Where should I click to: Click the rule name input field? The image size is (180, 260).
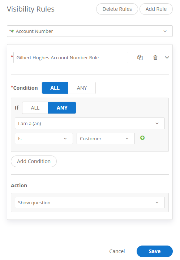pyautogui.click(x=71, y=57)
